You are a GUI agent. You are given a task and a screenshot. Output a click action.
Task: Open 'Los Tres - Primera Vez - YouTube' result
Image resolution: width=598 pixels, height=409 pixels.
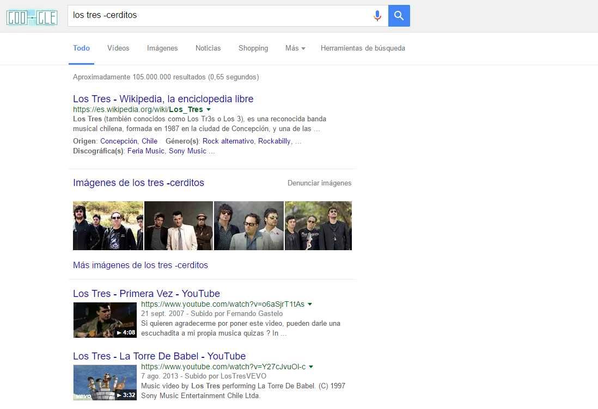click(147, 294)
